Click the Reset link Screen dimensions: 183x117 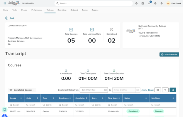[x=151, y=90]
